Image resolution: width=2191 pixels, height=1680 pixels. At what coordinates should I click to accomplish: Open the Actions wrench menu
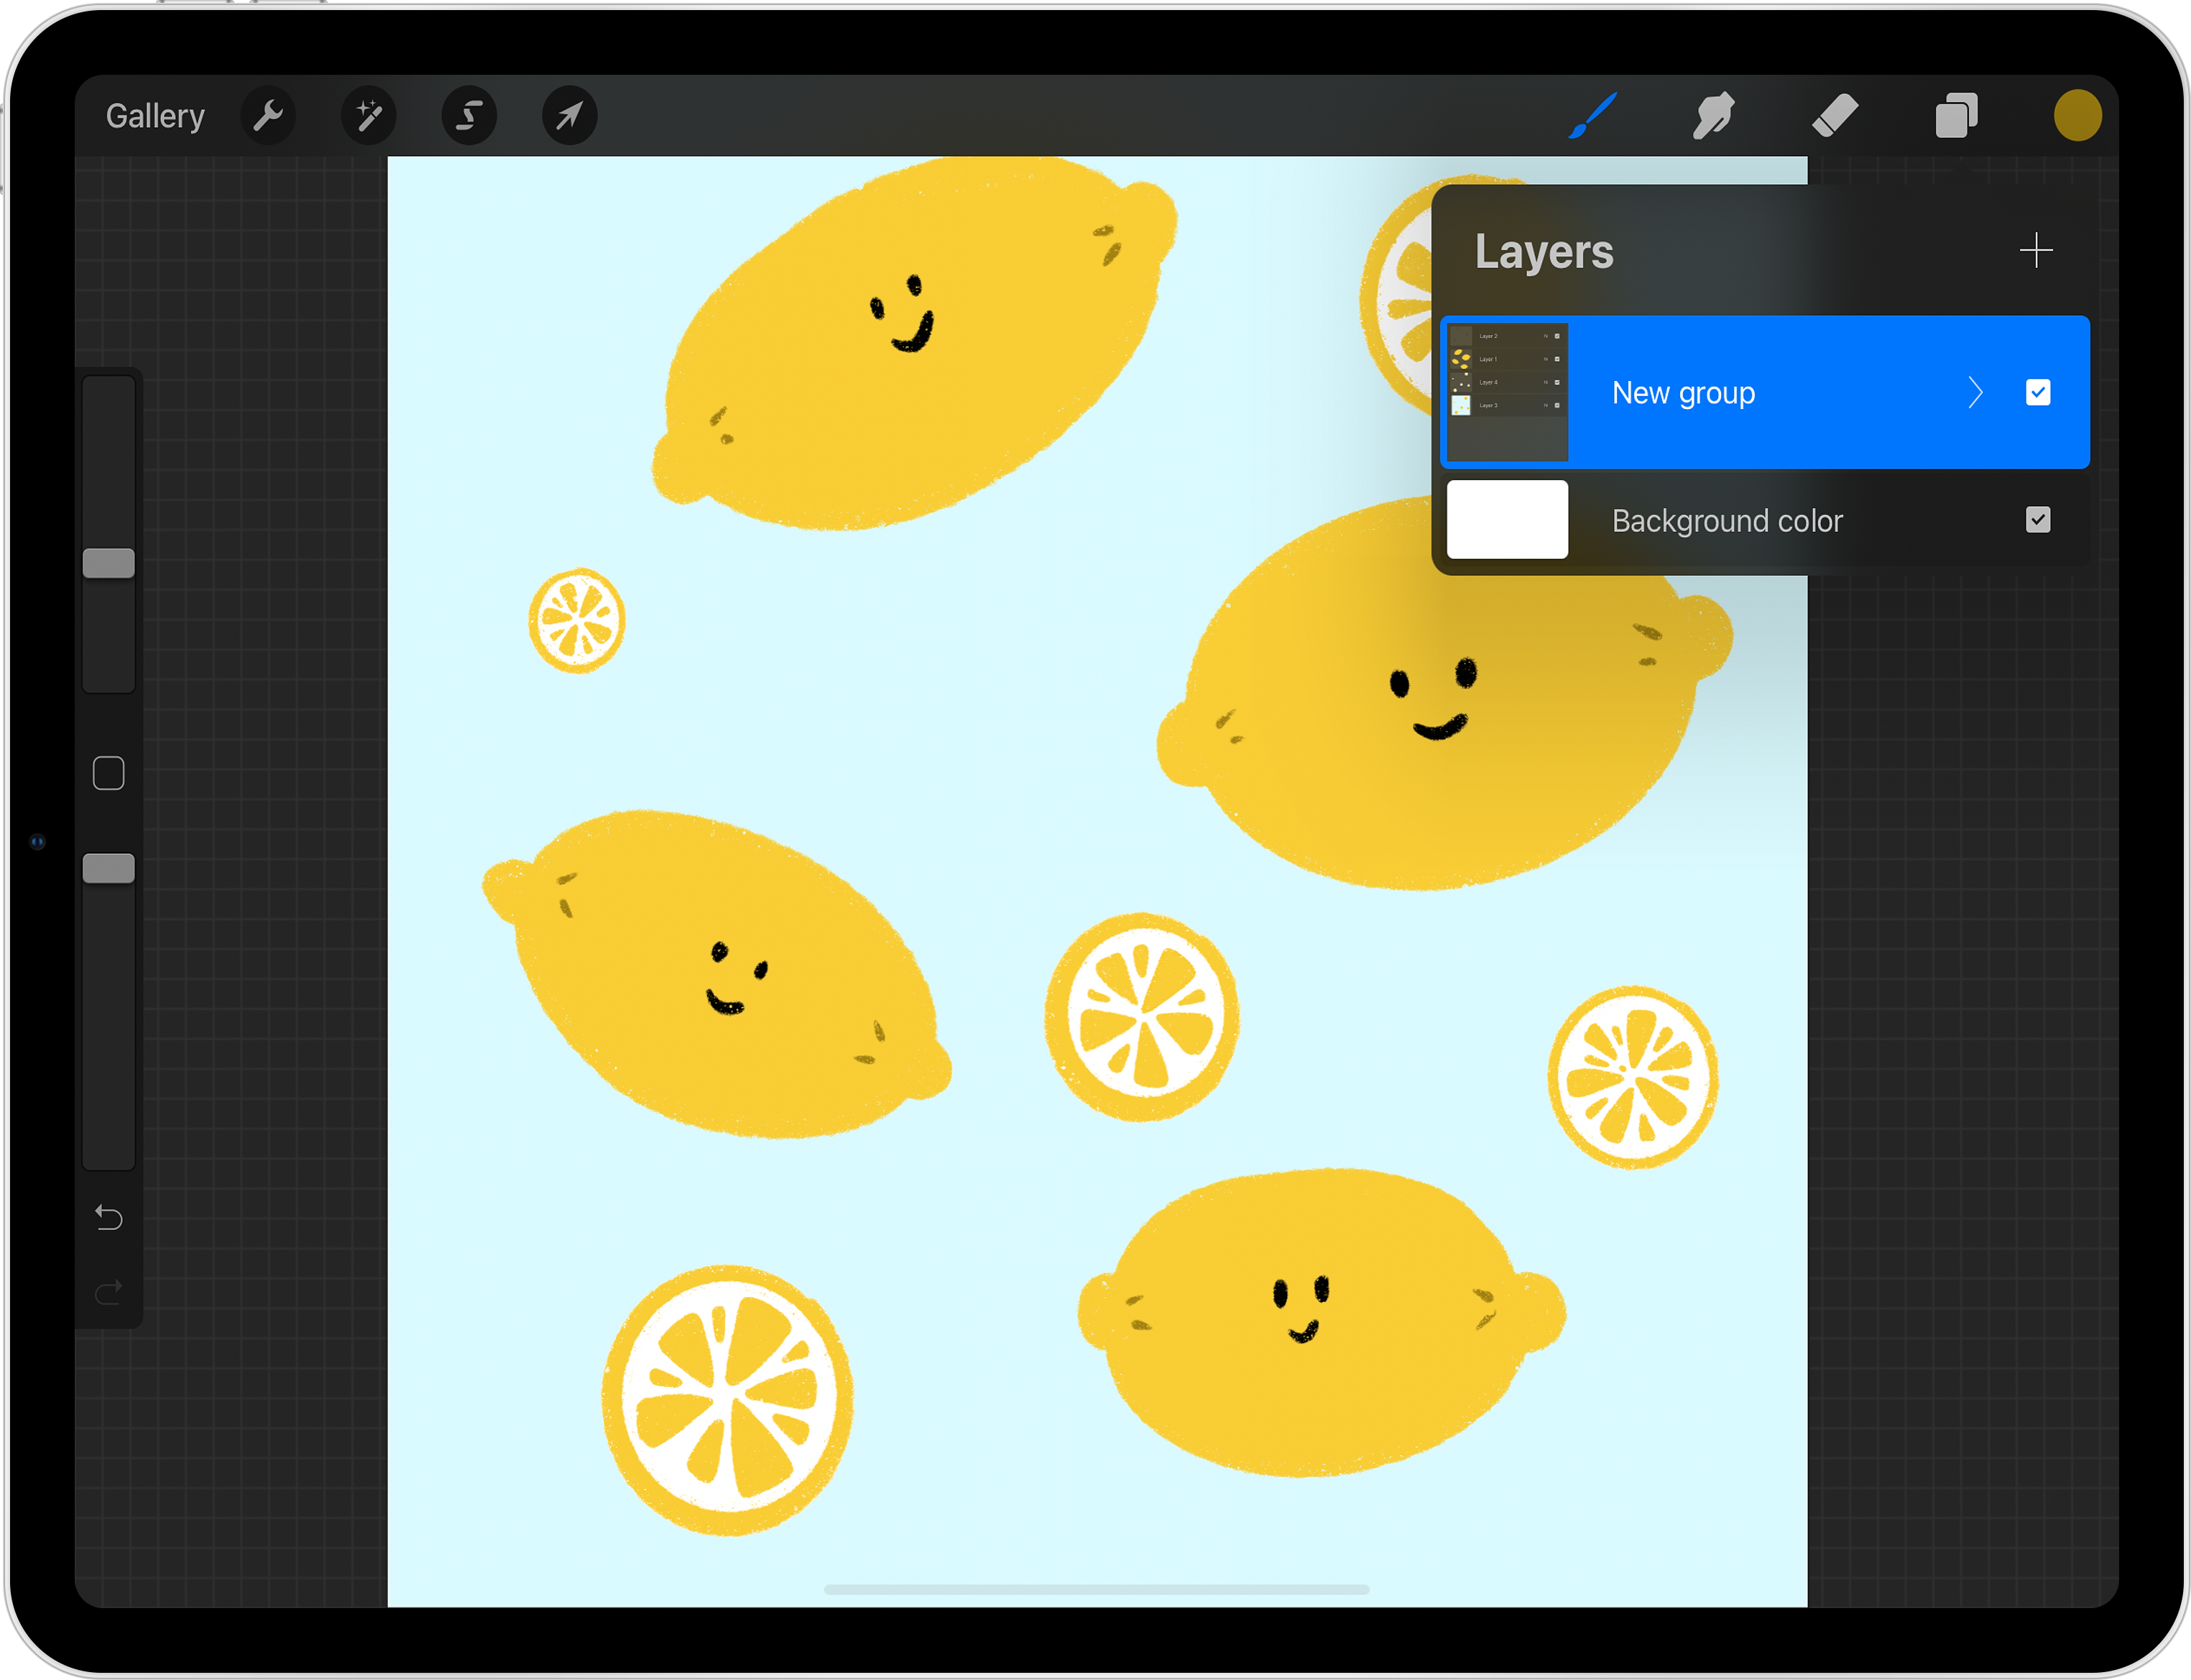click(268, 116)
